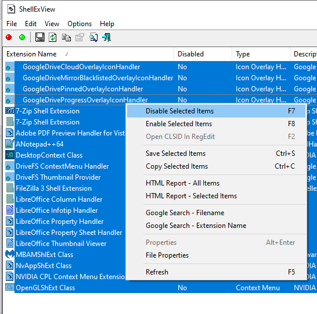
Task: Click the DriveFS Thumbnail Provider row icon
Action: [10, 177]
